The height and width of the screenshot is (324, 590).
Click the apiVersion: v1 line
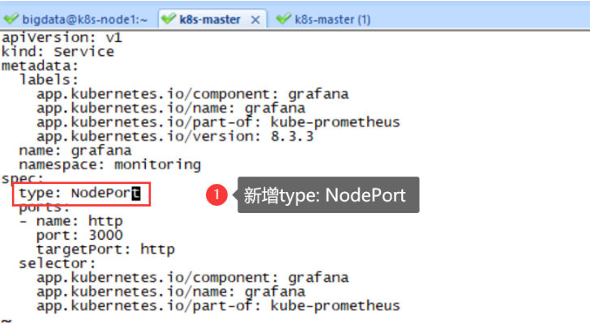[x=62, y=37]
